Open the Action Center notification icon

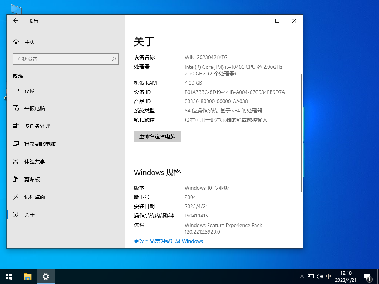[368, 276]
